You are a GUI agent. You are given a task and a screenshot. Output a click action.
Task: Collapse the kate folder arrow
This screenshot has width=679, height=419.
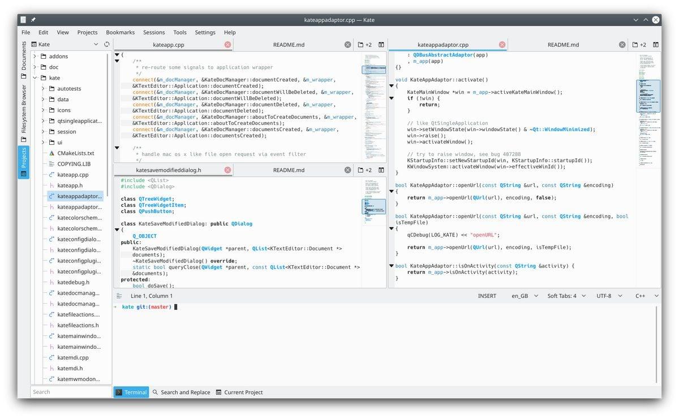click(35, 78)
